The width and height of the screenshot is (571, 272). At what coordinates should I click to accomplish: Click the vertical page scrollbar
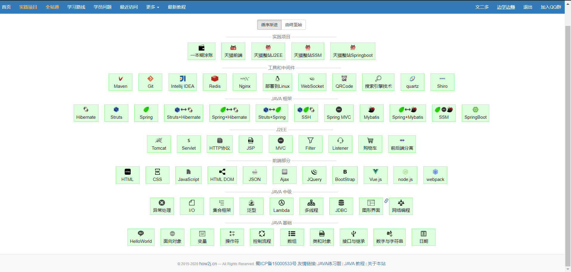click(x=568, y=146)
